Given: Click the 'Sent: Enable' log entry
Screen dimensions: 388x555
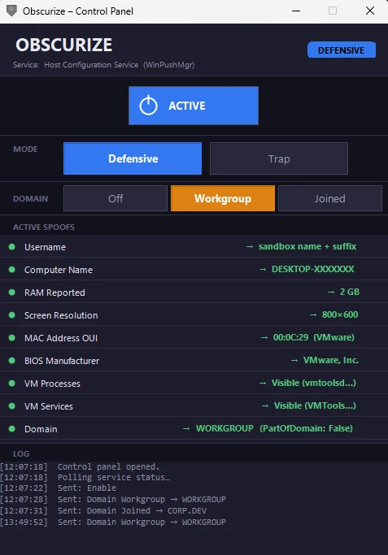Looking at the screenshot, I should coord(58,488).
